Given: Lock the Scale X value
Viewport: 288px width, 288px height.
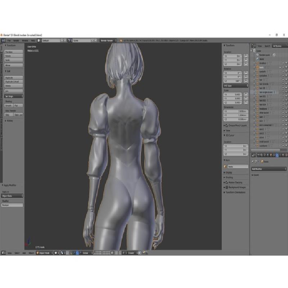Looking at the screenshot, I should click(246, 94).
